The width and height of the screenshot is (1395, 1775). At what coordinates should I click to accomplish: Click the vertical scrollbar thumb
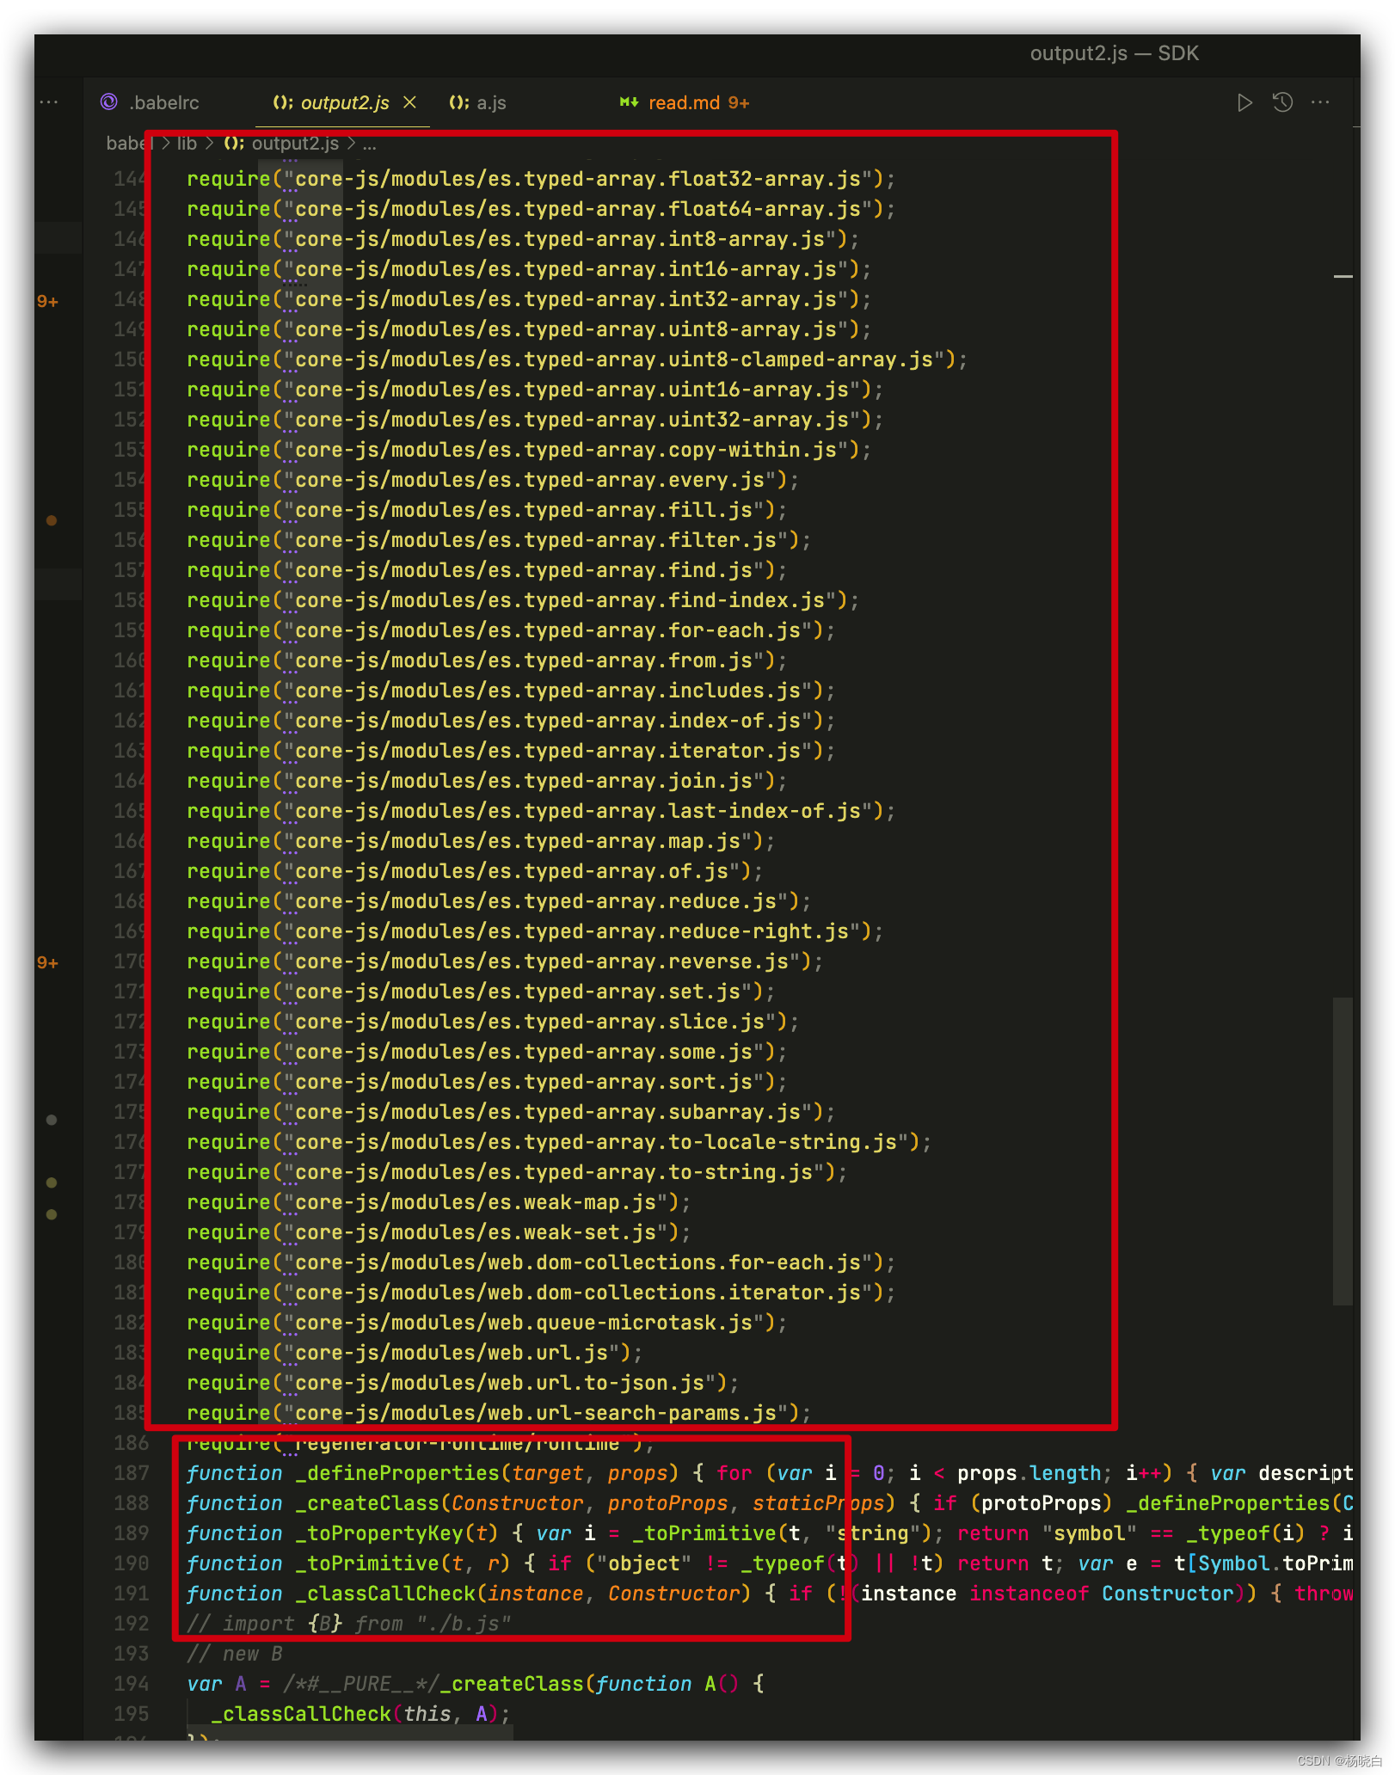pos(1343,1151)
